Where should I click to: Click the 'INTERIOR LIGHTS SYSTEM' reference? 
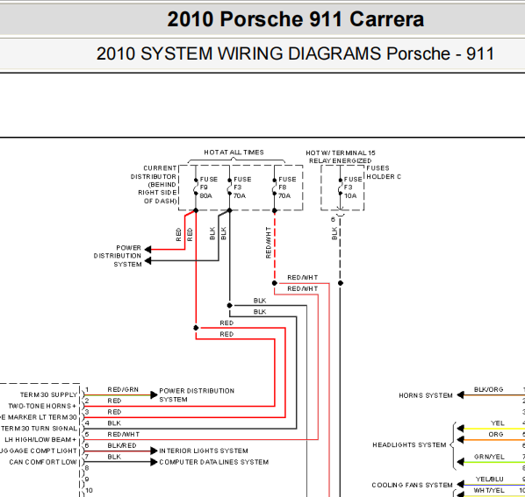(204, 451)
